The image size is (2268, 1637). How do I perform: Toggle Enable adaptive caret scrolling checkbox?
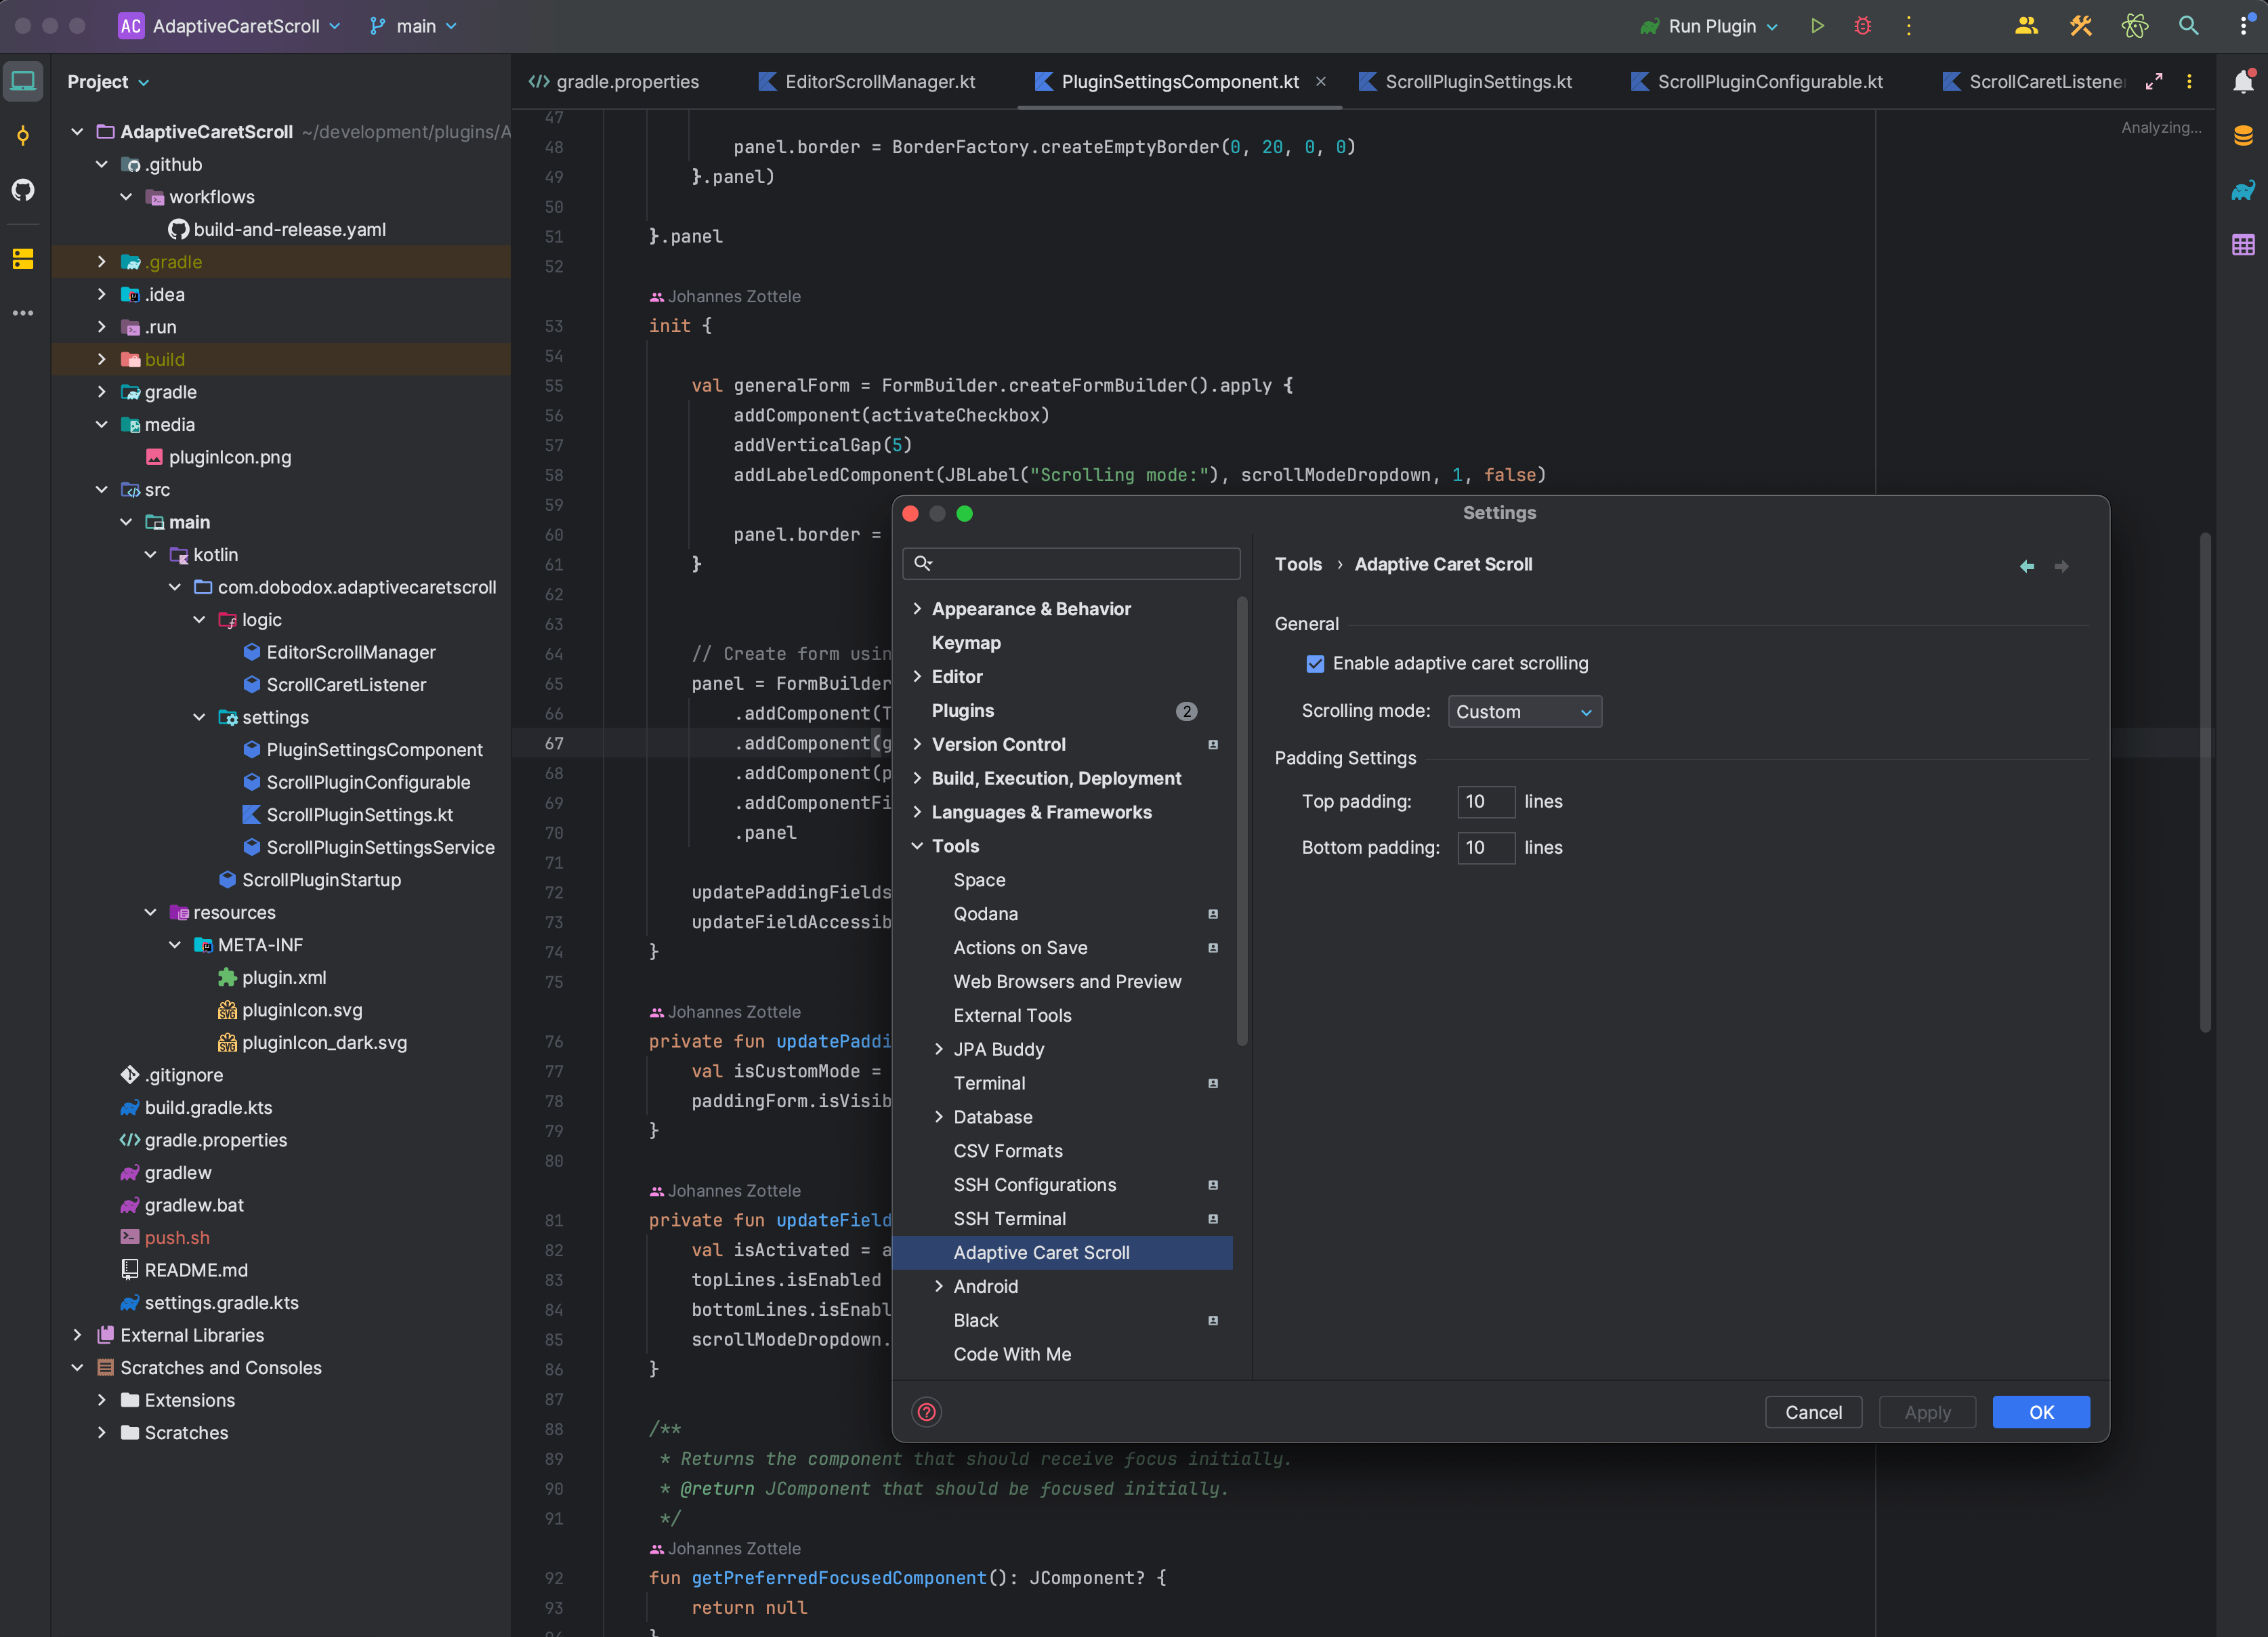coord(1315,663)
